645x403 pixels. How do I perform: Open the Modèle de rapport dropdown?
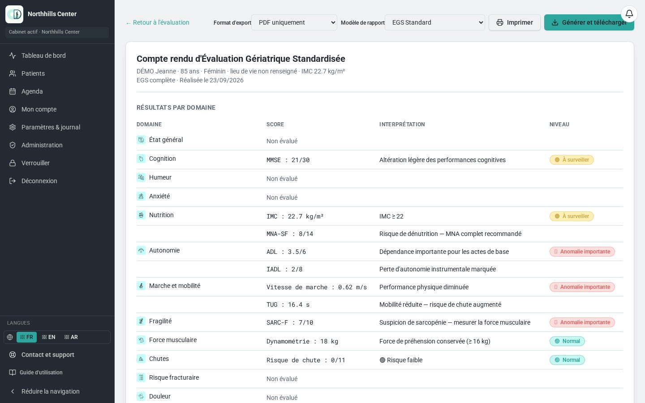(x=435, y=22)
